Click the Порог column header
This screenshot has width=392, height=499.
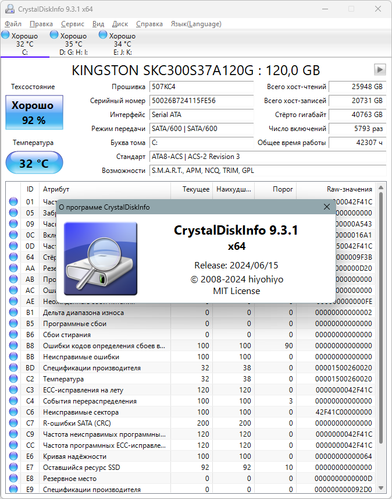pos(276,189)
